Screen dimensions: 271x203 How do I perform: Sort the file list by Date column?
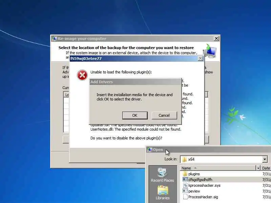(x=266, y=168)
